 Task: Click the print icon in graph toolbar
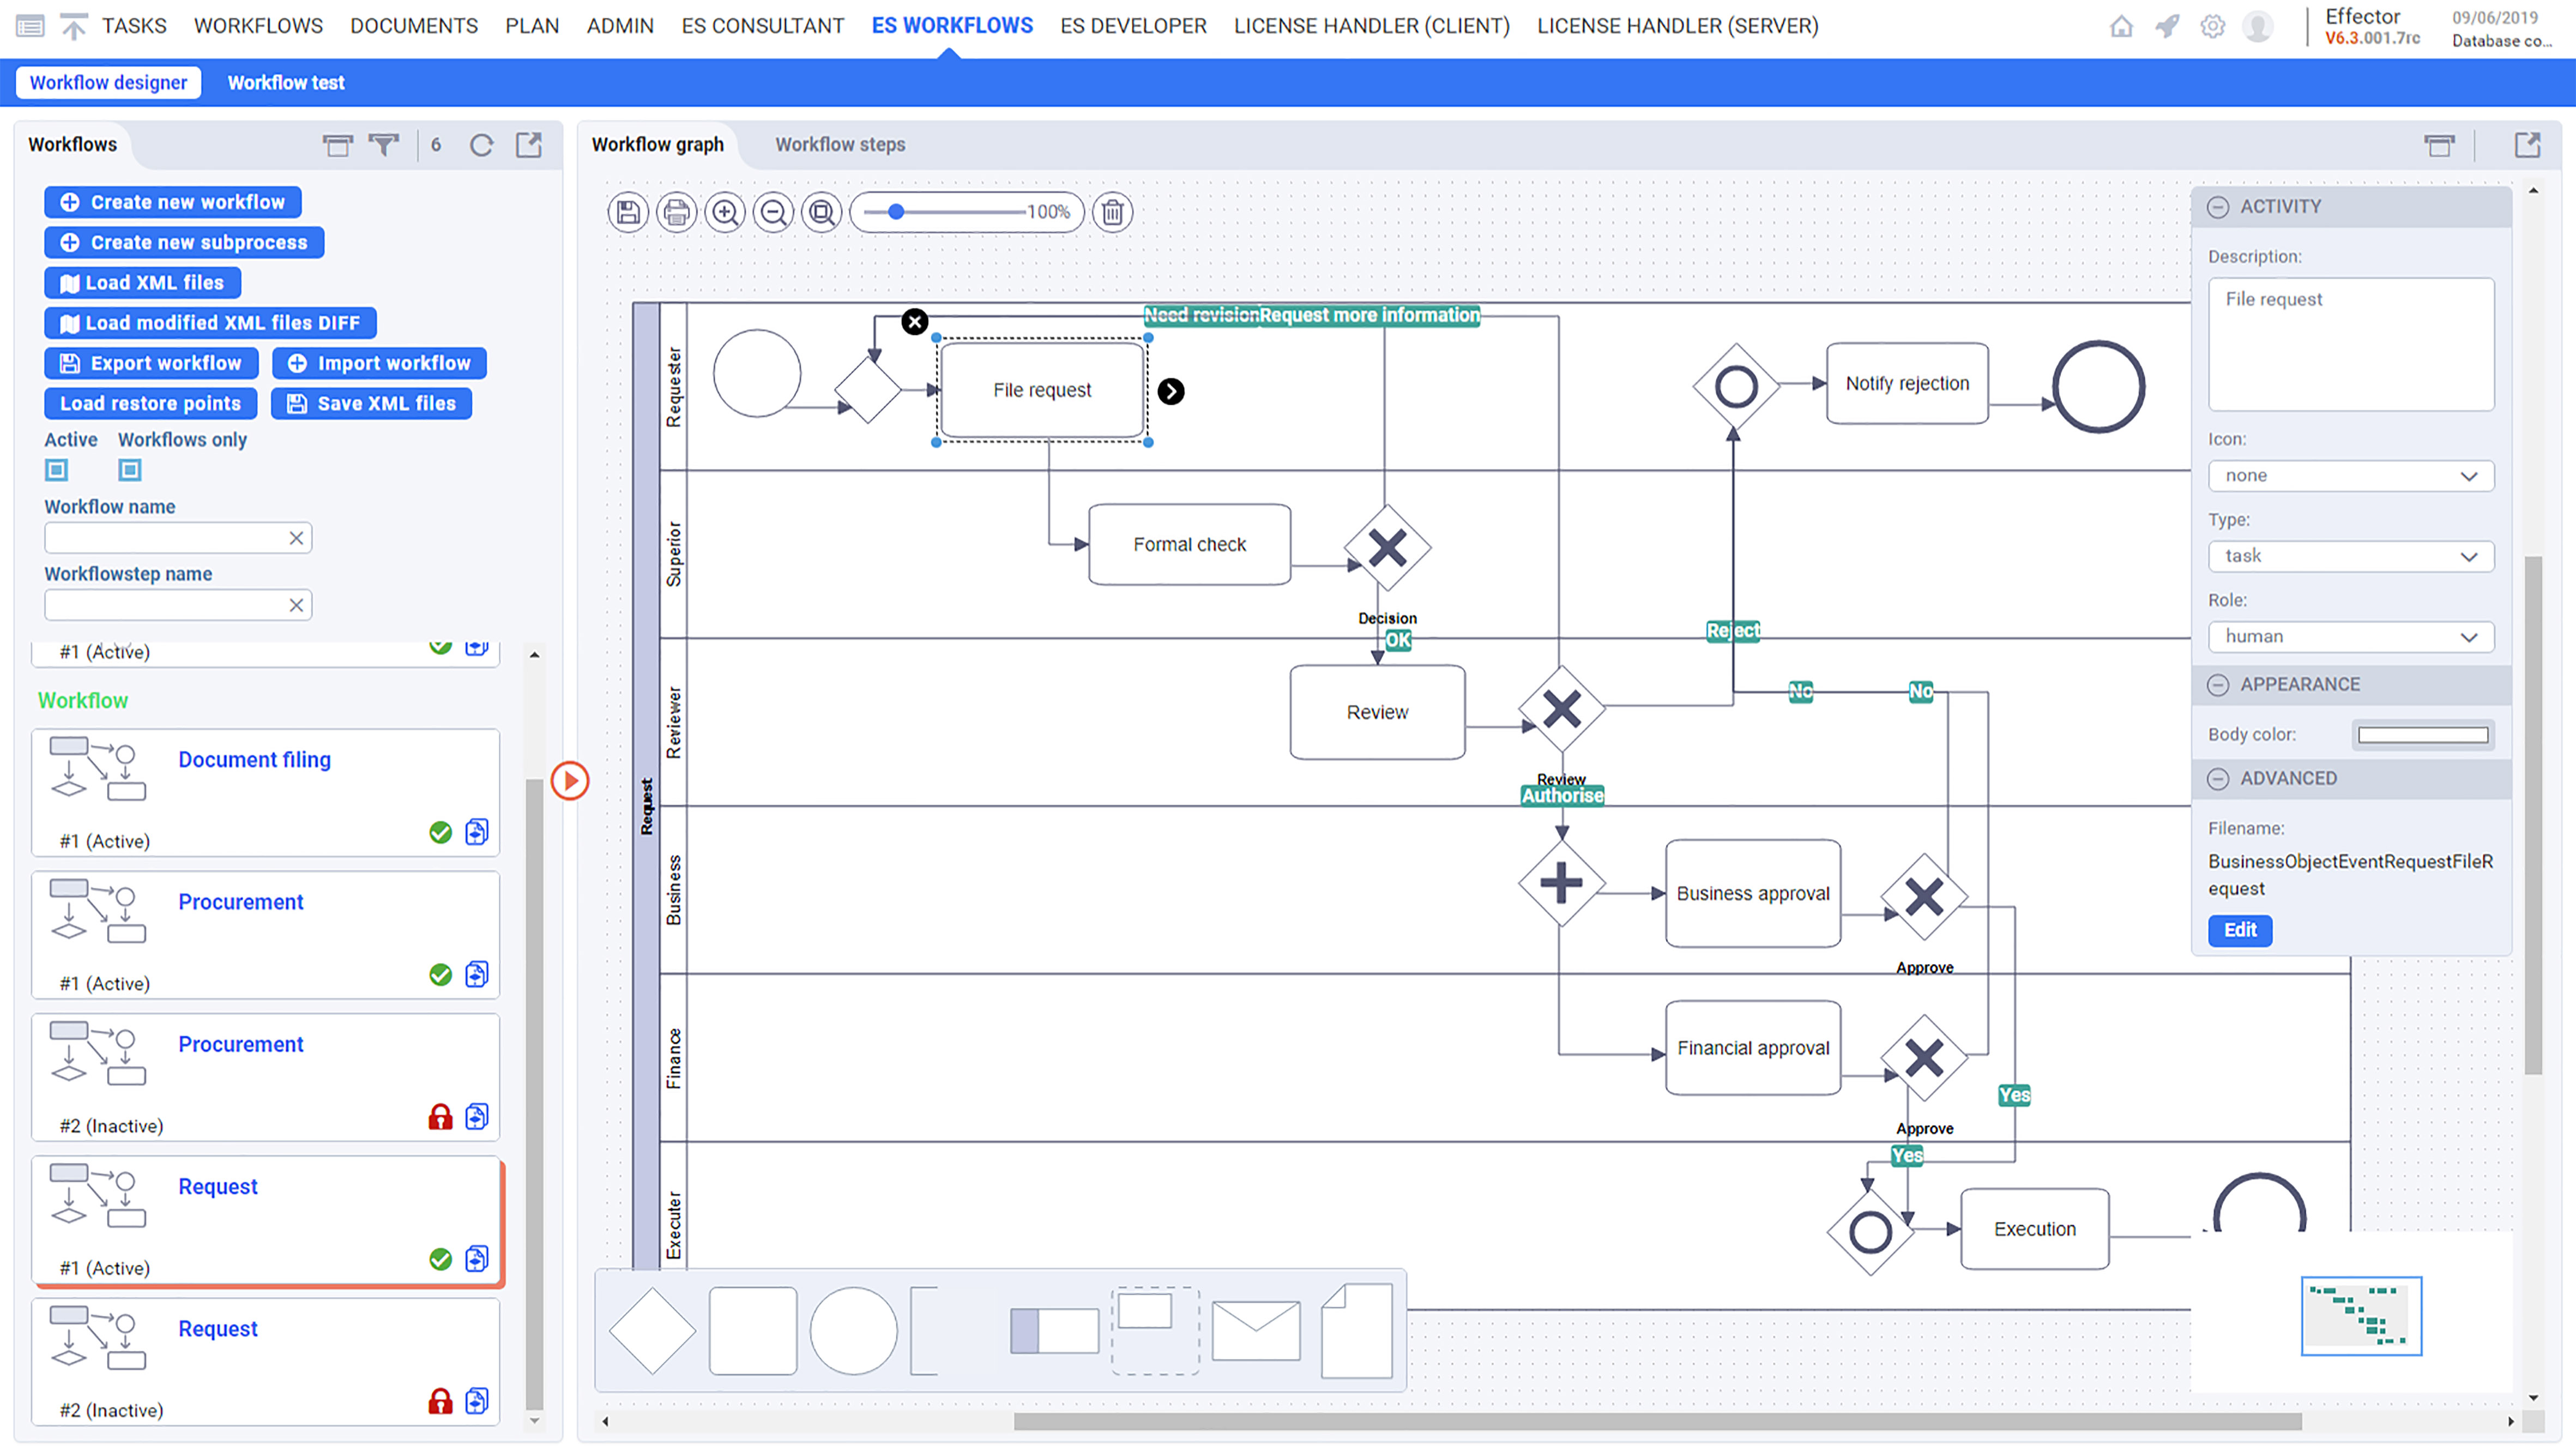[677, 212]
